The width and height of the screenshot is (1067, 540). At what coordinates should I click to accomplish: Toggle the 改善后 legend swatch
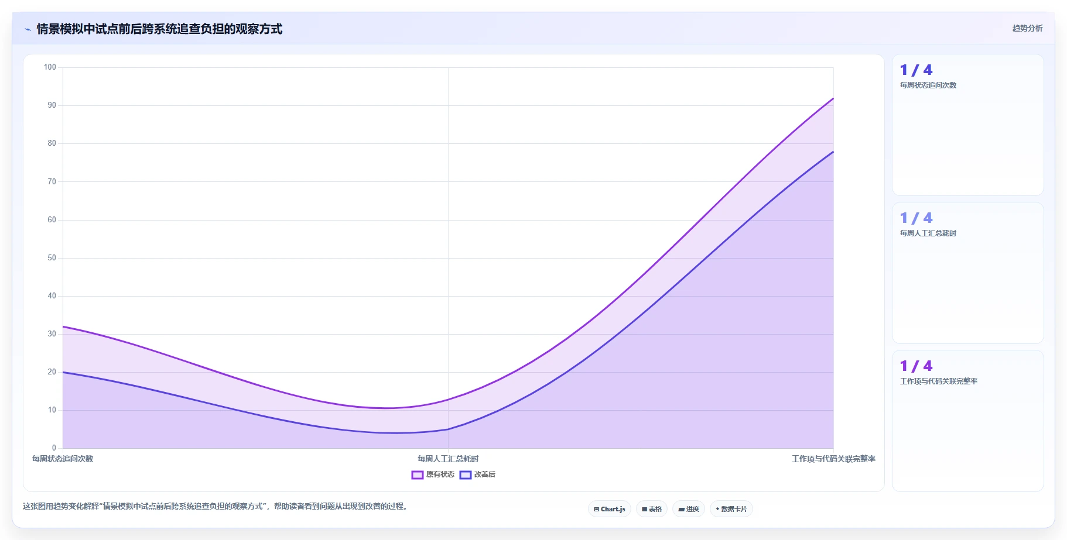pyautogui.click(x=465, y=474)
